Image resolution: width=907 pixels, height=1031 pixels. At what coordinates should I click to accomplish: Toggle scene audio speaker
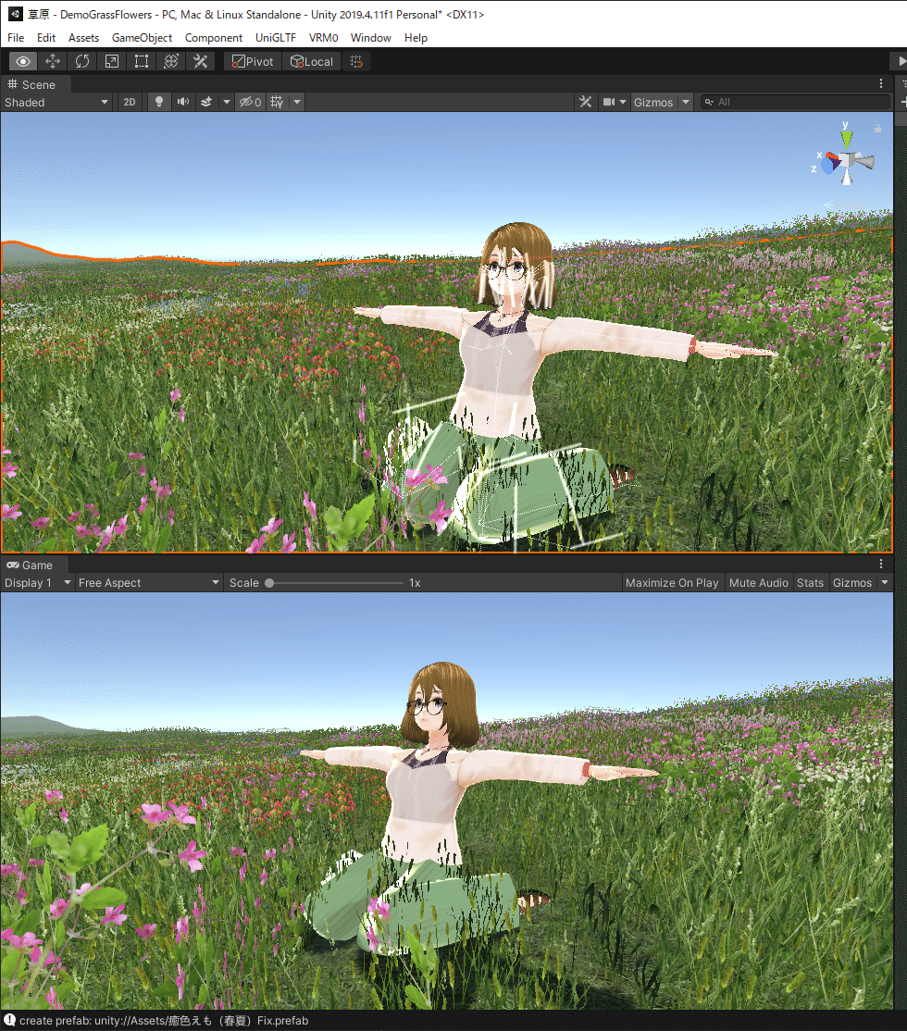[183, 102]
